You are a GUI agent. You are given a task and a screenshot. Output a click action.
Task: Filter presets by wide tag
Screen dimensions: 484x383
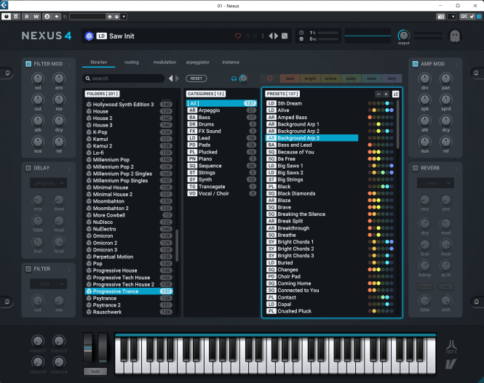pyautogui.click(x=371, y=78)
